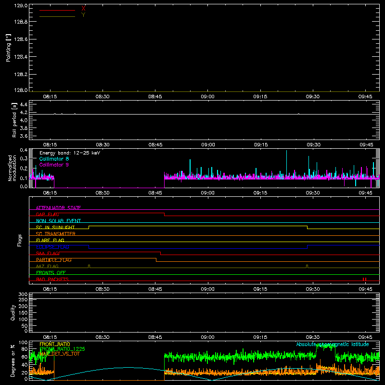Click the Degrees or % axis title
Screen dimensions: 385x385
coord(13,360)
